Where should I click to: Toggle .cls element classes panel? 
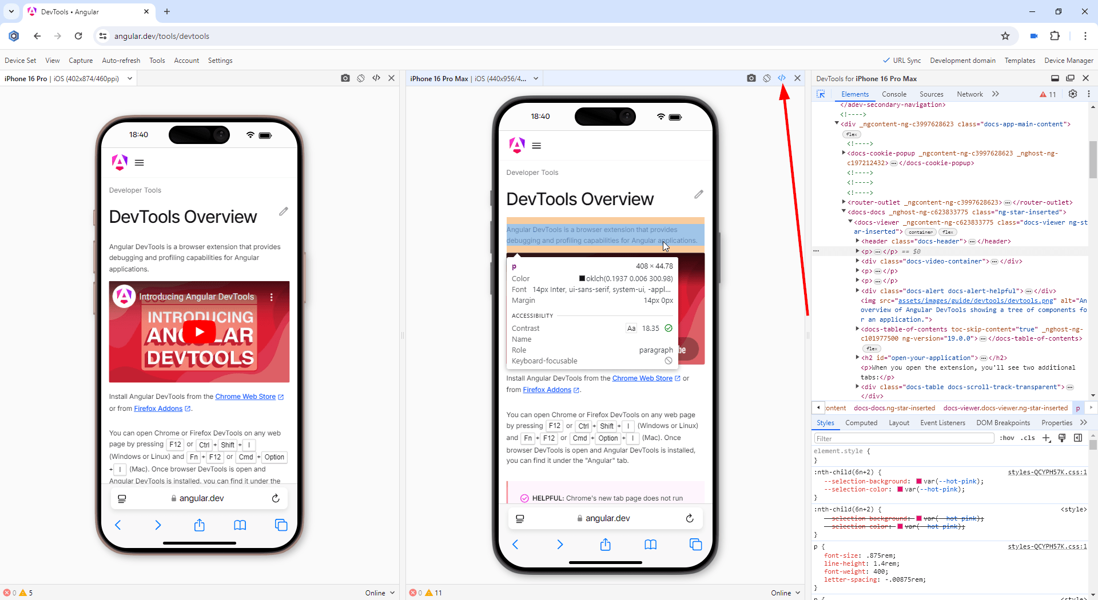pos(1028,438)
